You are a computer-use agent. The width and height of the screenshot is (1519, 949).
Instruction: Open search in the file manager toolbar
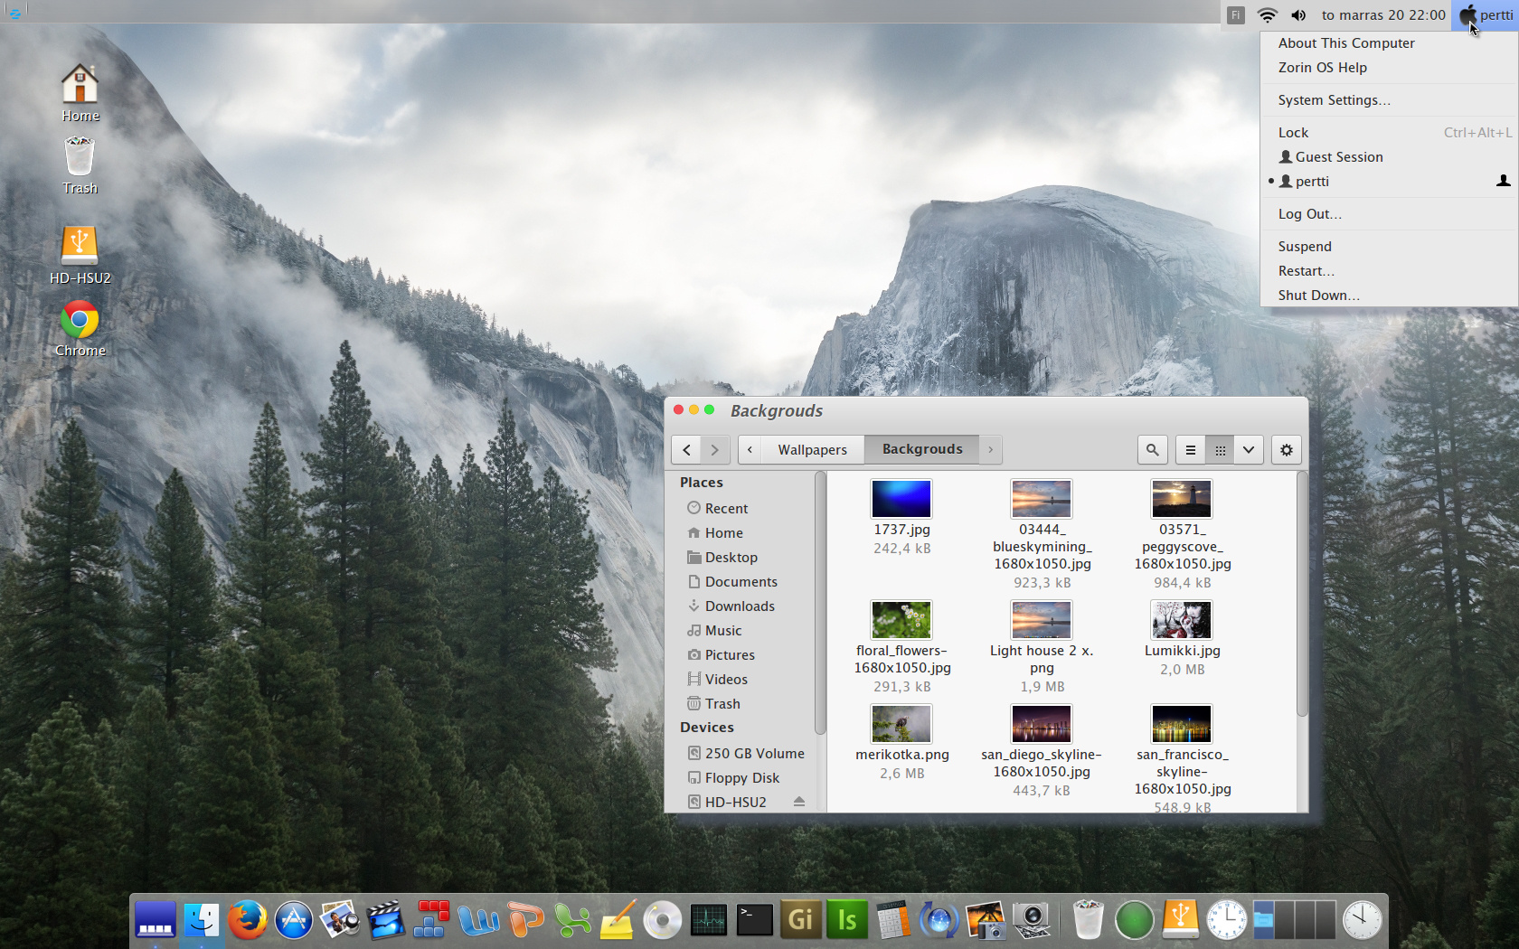point(1152,450)
